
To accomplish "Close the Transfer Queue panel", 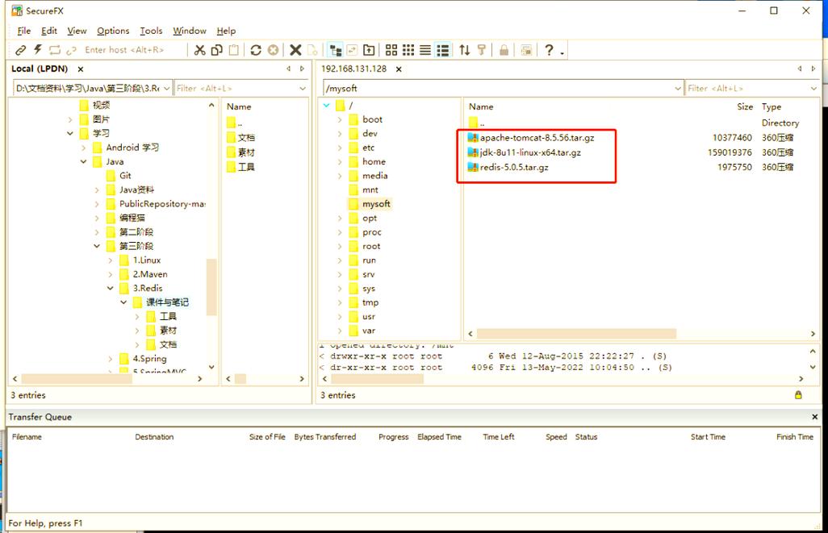I will [x=814, y=417].
